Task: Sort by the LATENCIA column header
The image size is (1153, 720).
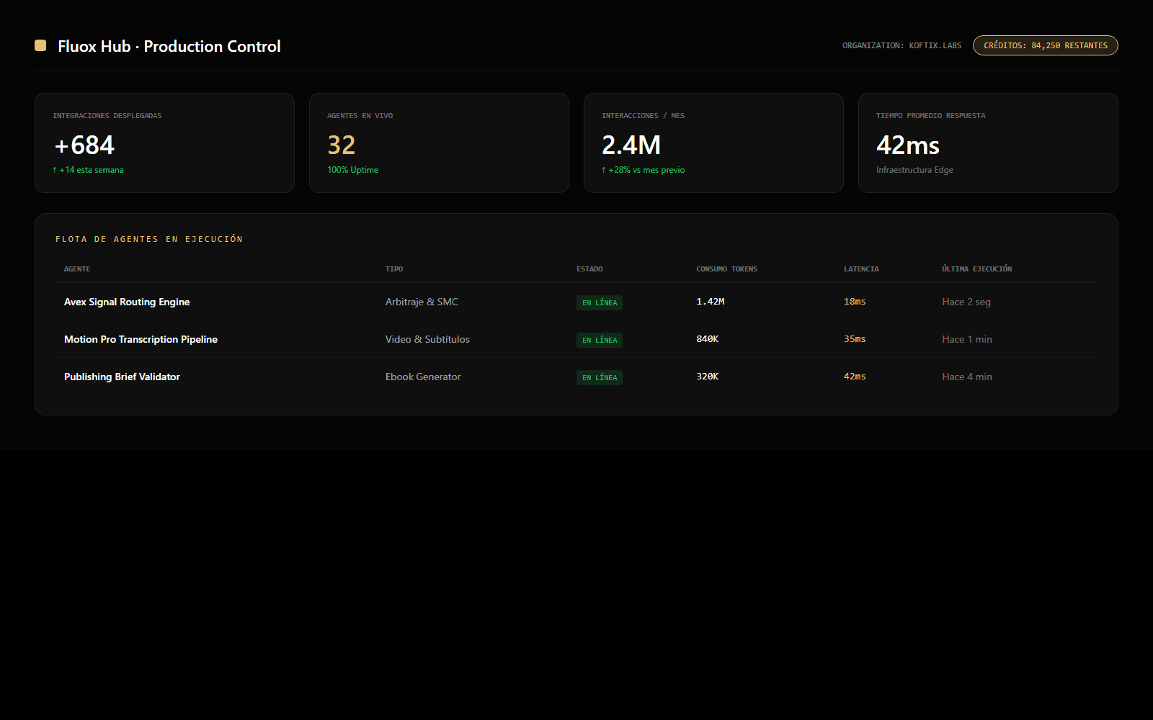Action: [x=861, y=269]
